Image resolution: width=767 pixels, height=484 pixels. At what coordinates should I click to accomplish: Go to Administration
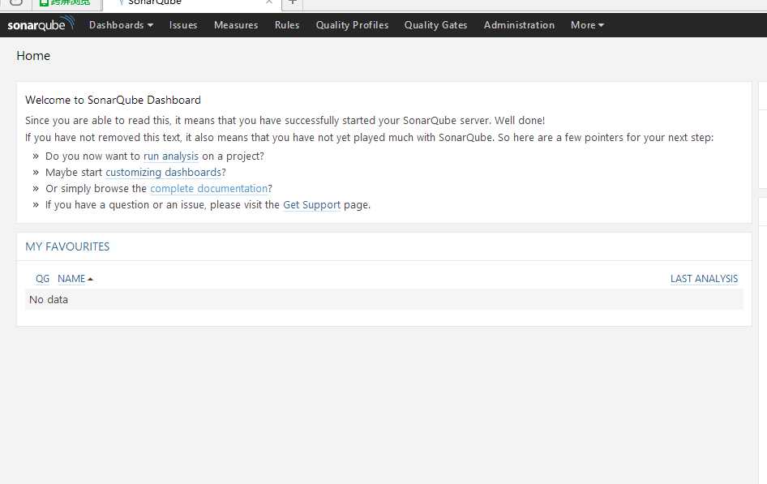point(519,25)
